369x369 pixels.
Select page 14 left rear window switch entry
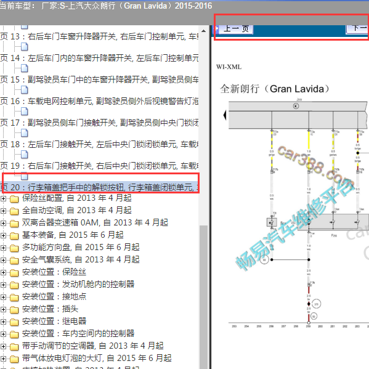click(x=99, y=58)
